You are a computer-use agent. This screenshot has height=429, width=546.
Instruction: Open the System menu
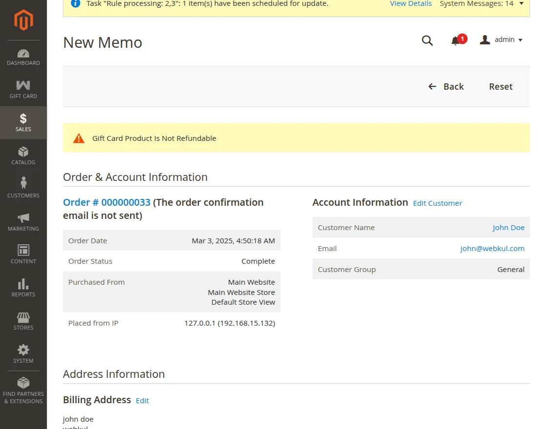[x=23, y=354]
